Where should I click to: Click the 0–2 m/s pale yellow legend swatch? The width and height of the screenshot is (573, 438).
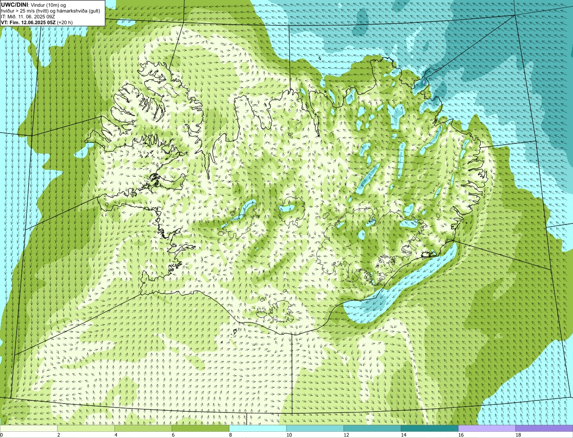(29, 429)
